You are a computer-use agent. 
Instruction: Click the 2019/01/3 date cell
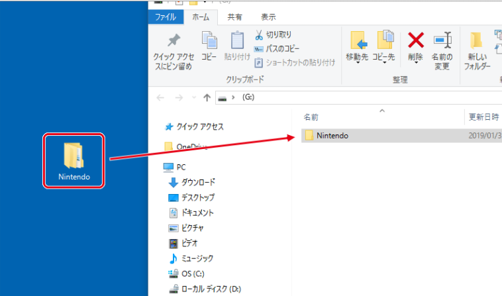[485, 136]
